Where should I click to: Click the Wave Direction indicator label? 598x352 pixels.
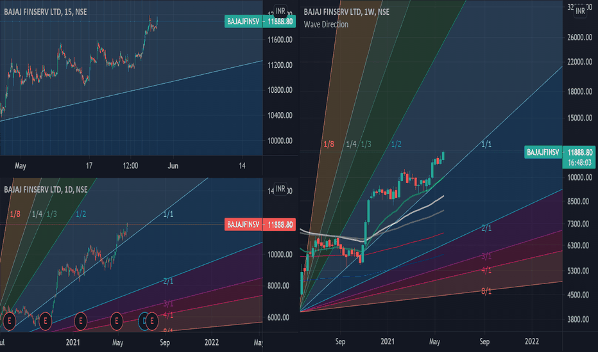pyautogui.click(x=326, y=24)
